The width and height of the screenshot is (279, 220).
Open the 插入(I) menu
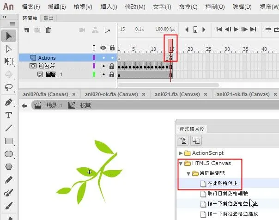click(109, 7)
